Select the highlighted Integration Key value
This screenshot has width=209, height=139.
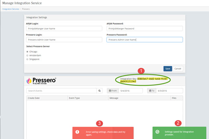[144, 80]
